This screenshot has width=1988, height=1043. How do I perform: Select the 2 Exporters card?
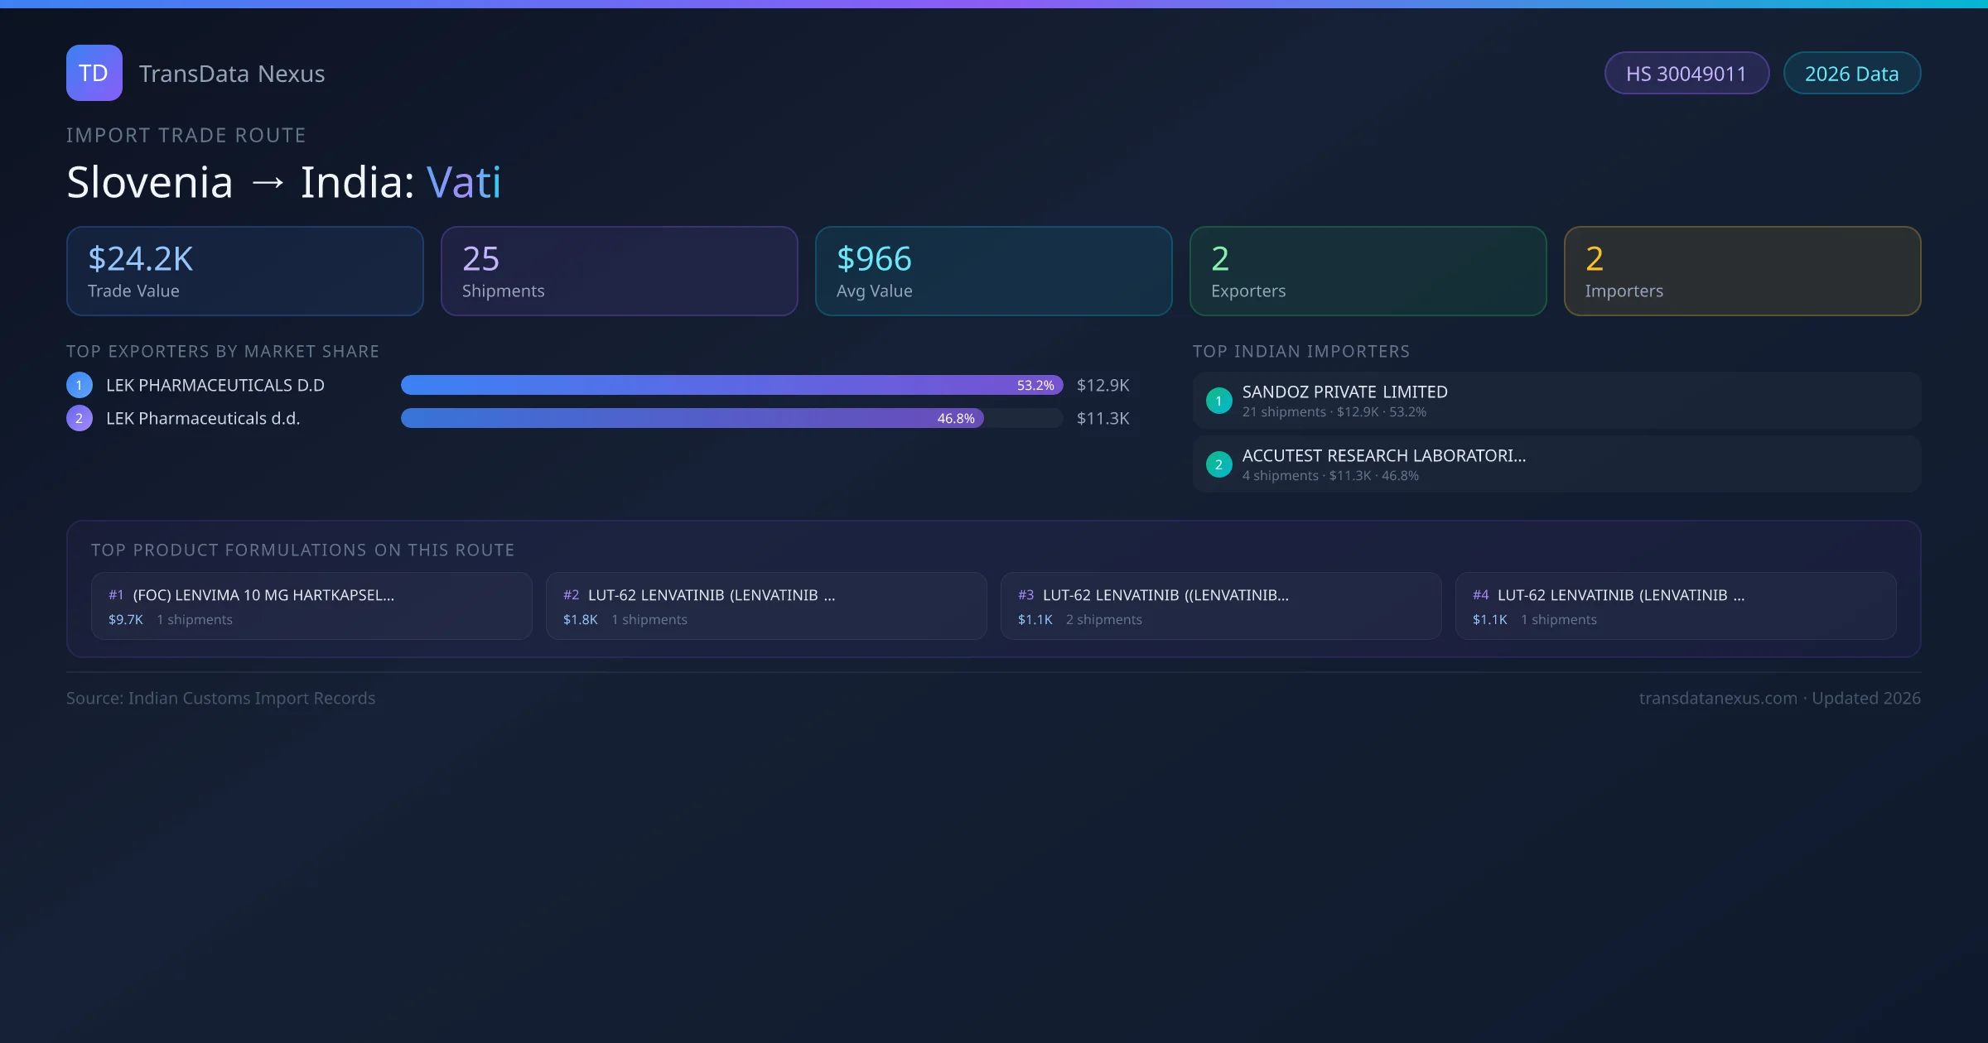[x=1368, y=271]
